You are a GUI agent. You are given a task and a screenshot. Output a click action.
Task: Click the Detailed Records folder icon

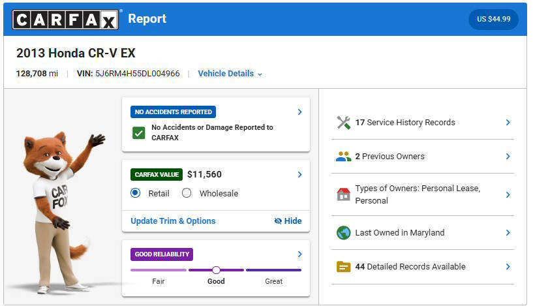pyautogui.click(x=343, y=267)
